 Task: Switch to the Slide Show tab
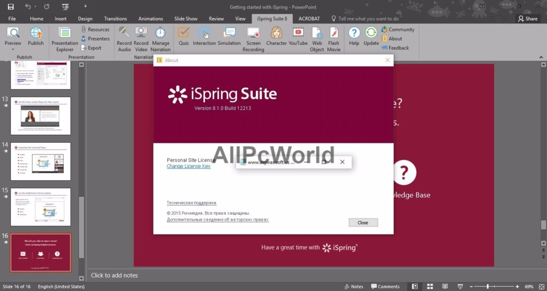point(186,19)
